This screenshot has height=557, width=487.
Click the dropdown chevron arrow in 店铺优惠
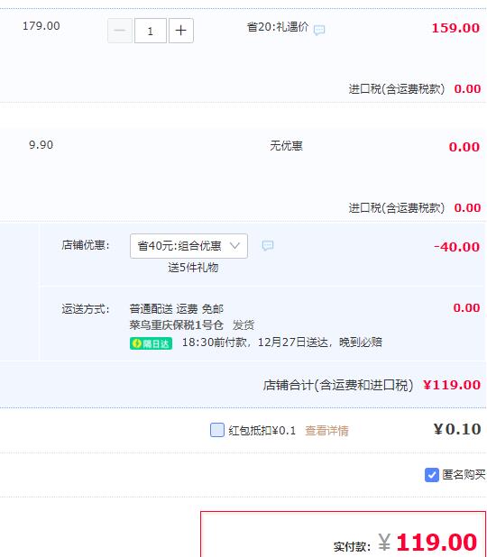234,245
